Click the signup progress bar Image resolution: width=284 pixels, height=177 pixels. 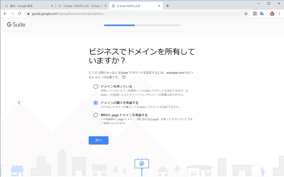142,25
